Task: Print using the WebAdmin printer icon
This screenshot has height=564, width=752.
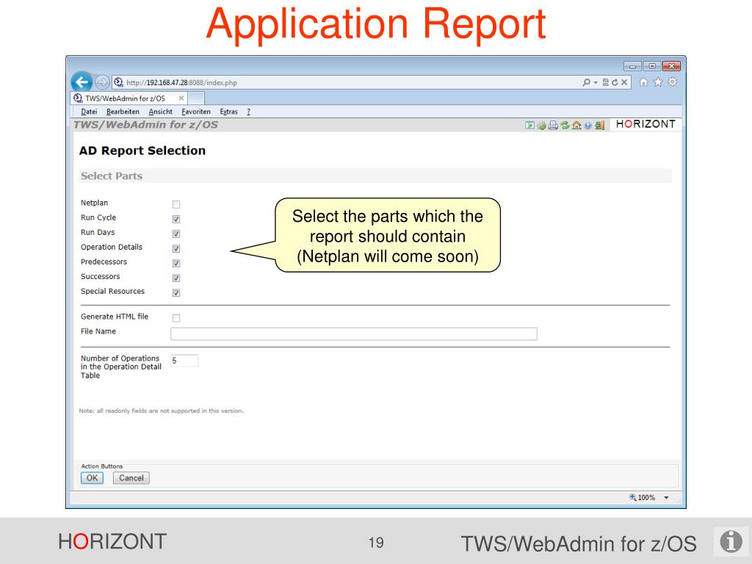Action: pos(553,125)
